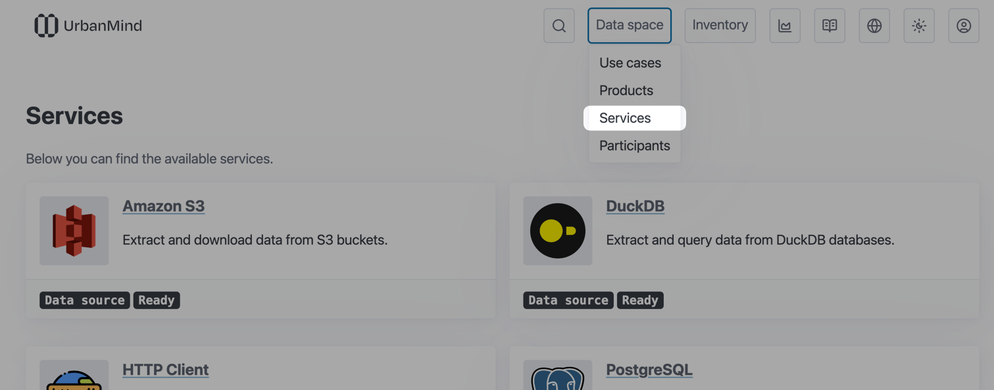
Task: Open the PostgreSQL service link
Action: click(x=649, y=370)
